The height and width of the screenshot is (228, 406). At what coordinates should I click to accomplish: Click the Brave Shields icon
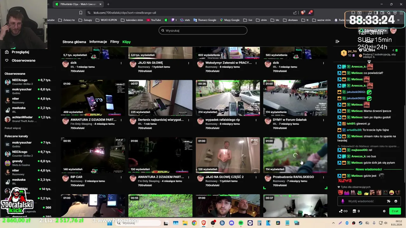point(303,13)
